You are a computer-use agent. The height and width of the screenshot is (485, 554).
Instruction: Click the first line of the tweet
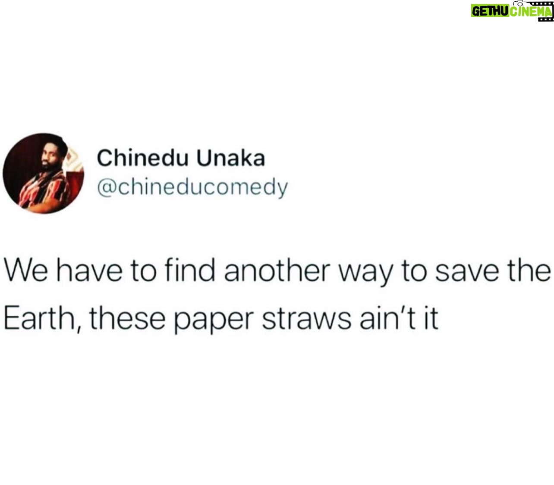pyautogui.click(x=277, y=271)
